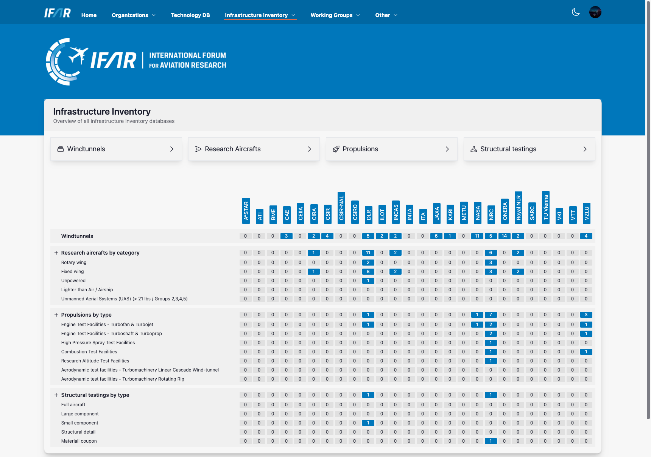Click the page vertical scrollbar
651x457 pixels.
pos(648,210)
